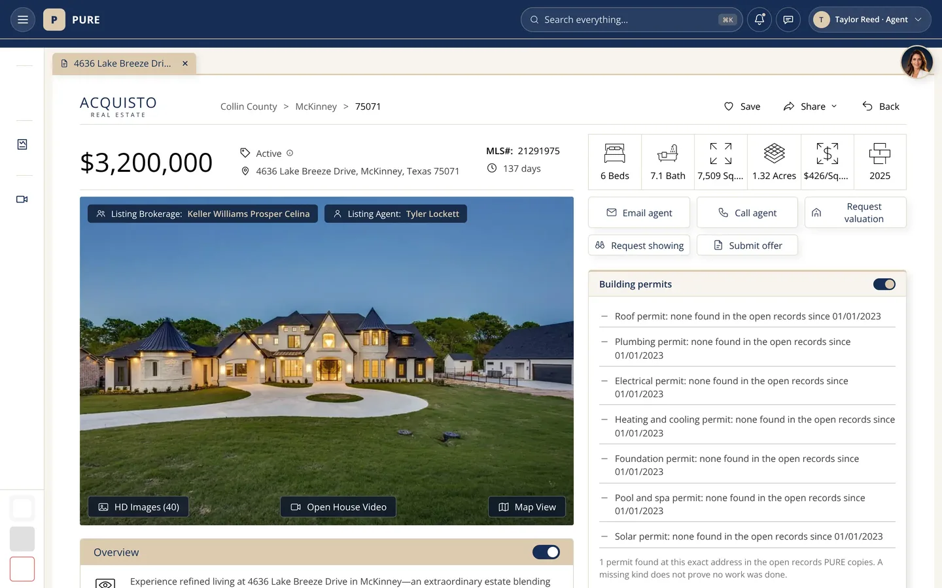
Task: Play the Open House Video
Action: tap(338, 507)
